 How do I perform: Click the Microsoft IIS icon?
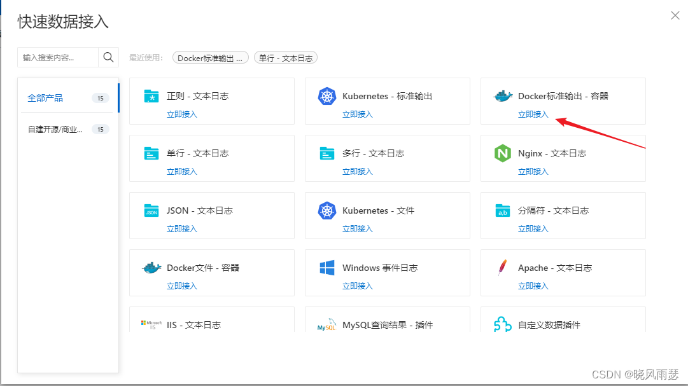tap(151, 323)
